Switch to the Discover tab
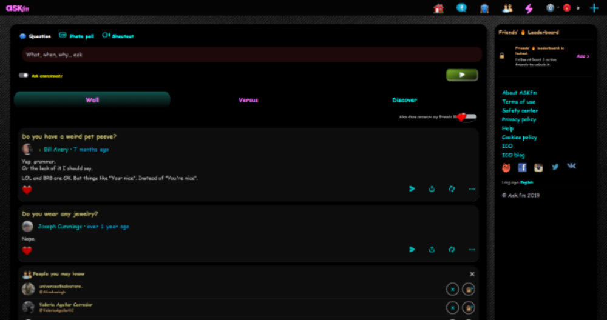Viewport: 607px width, 320px height. click(404, 100)
